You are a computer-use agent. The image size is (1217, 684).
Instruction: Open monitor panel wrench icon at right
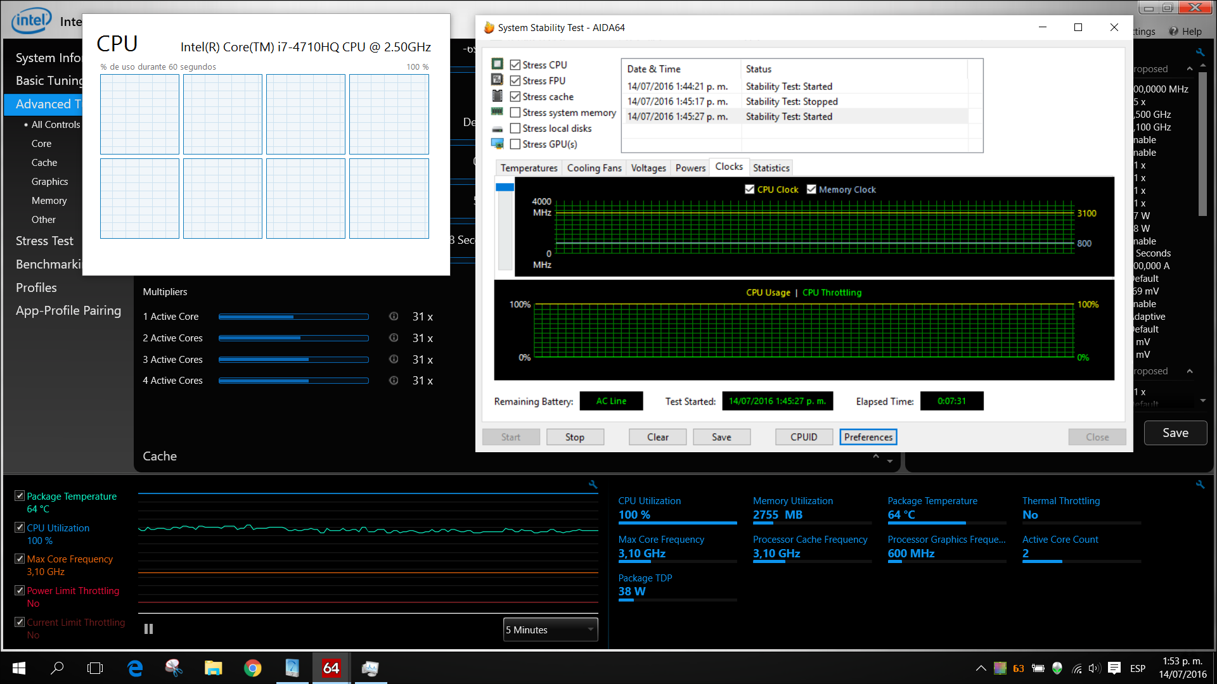pos(1200,484)
